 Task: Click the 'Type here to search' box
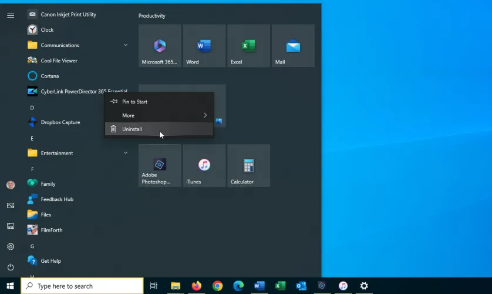[82, 286]
